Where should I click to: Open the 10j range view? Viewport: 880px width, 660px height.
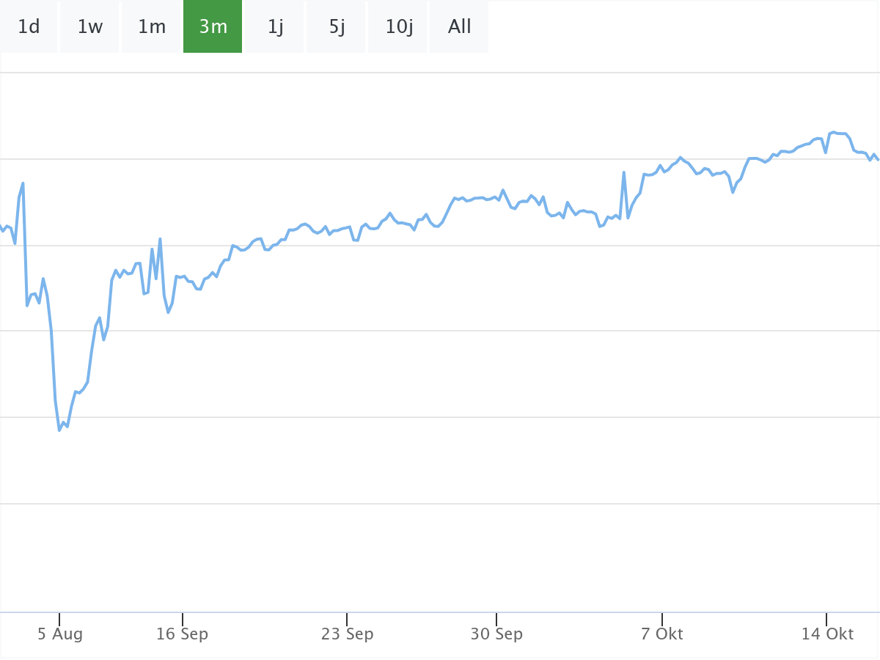tap(398, 27)
